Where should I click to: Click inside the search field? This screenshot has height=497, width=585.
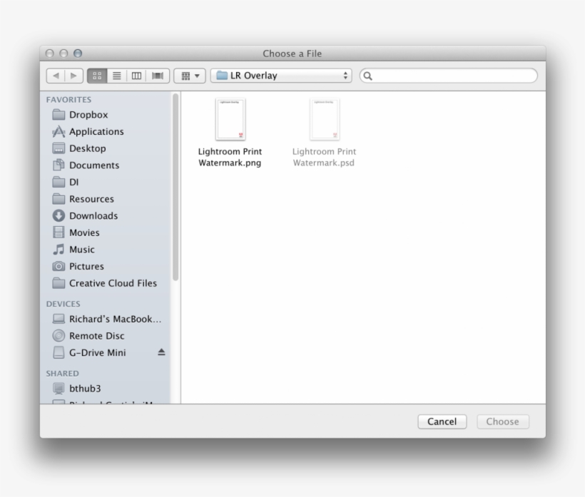click(448, 74)
